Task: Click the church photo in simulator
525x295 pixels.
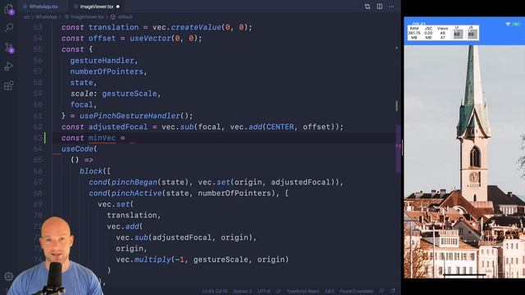Action: tap(464, 161)
